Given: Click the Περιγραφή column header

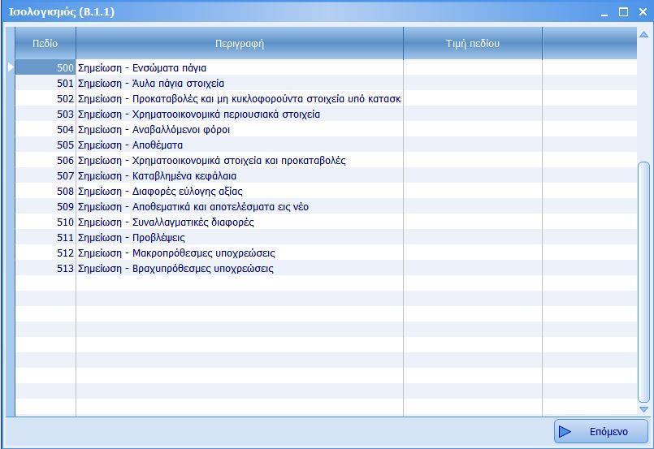Looking at the screenshot, I should click(240, 43).
